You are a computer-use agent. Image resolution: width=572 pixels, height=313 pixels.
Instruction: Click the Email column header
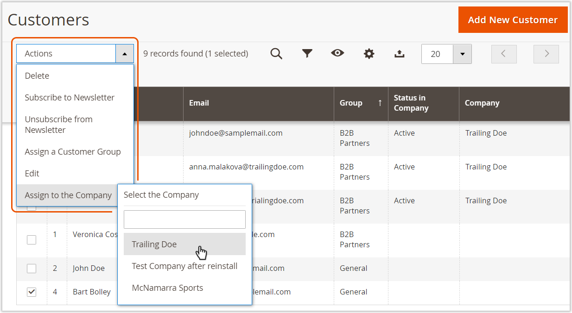(x=259, y=103)
